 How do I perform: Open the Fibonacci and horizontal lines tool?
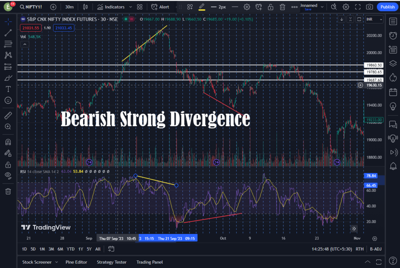pos(8,44)
